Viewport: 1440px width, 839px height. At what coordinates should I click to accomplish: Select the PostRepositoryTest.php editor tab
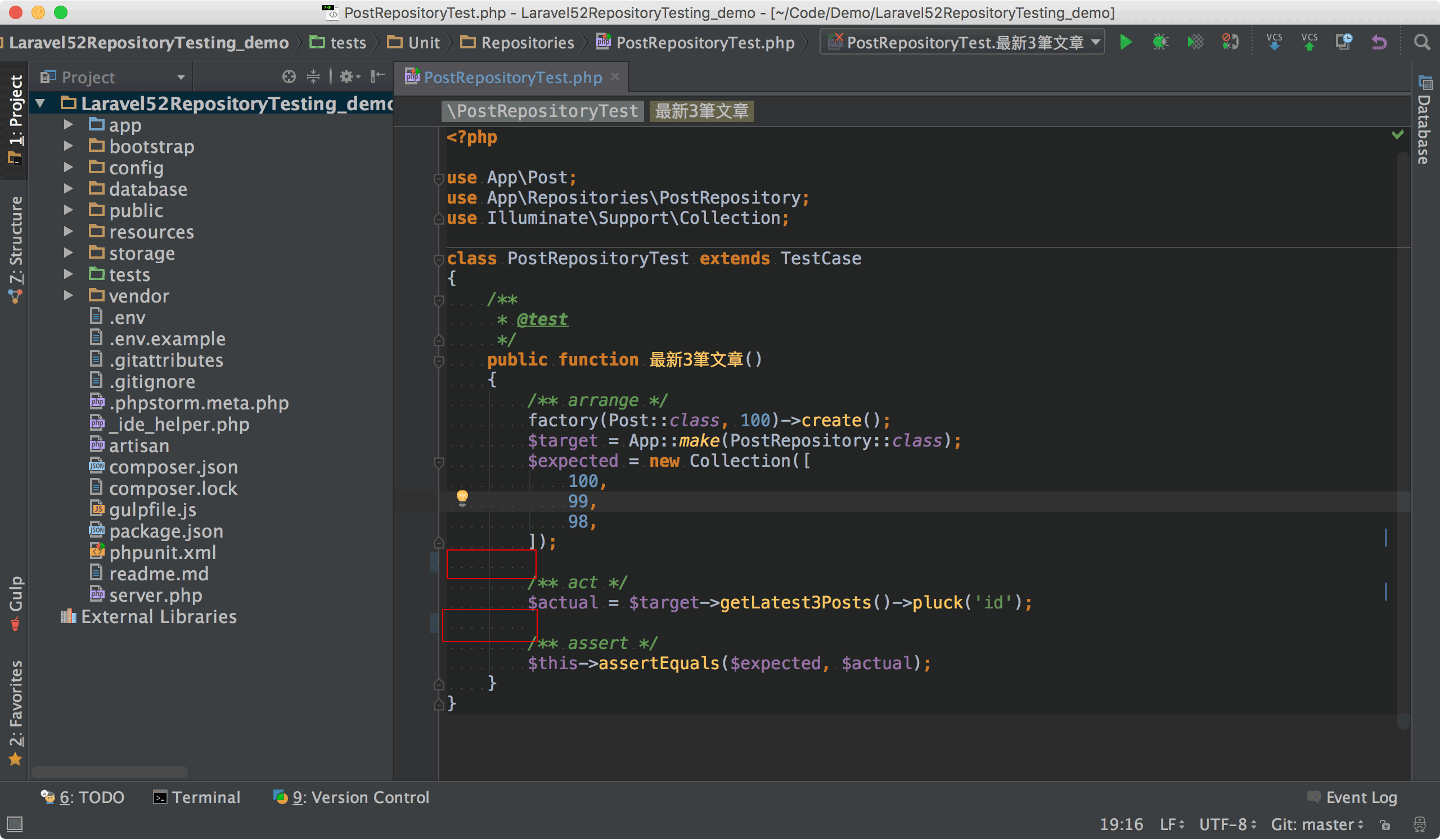[512, 77]
